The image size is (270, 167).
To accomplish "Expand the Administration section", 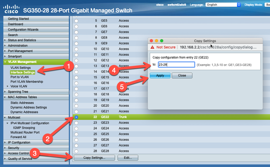I will [5, 45].
